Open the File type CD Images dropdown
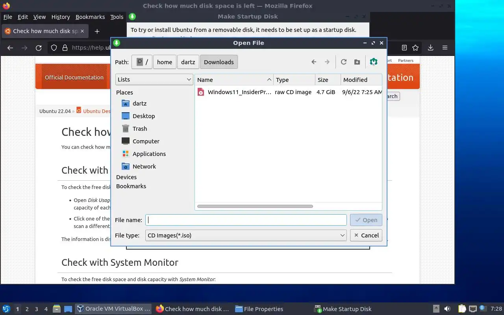 tap(246, 235)
